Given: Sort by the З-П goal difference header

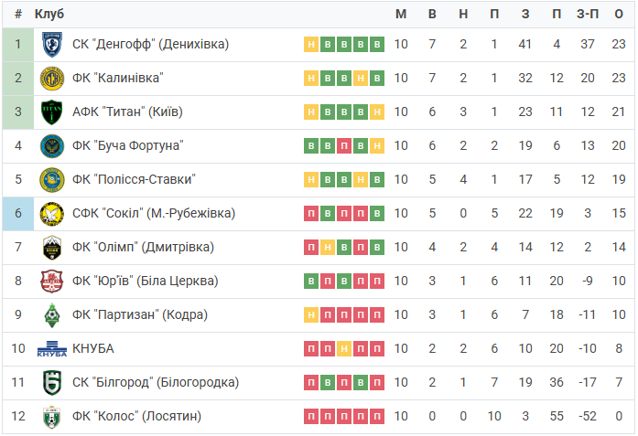Looking at the screenshot, I should click(588, 14).
